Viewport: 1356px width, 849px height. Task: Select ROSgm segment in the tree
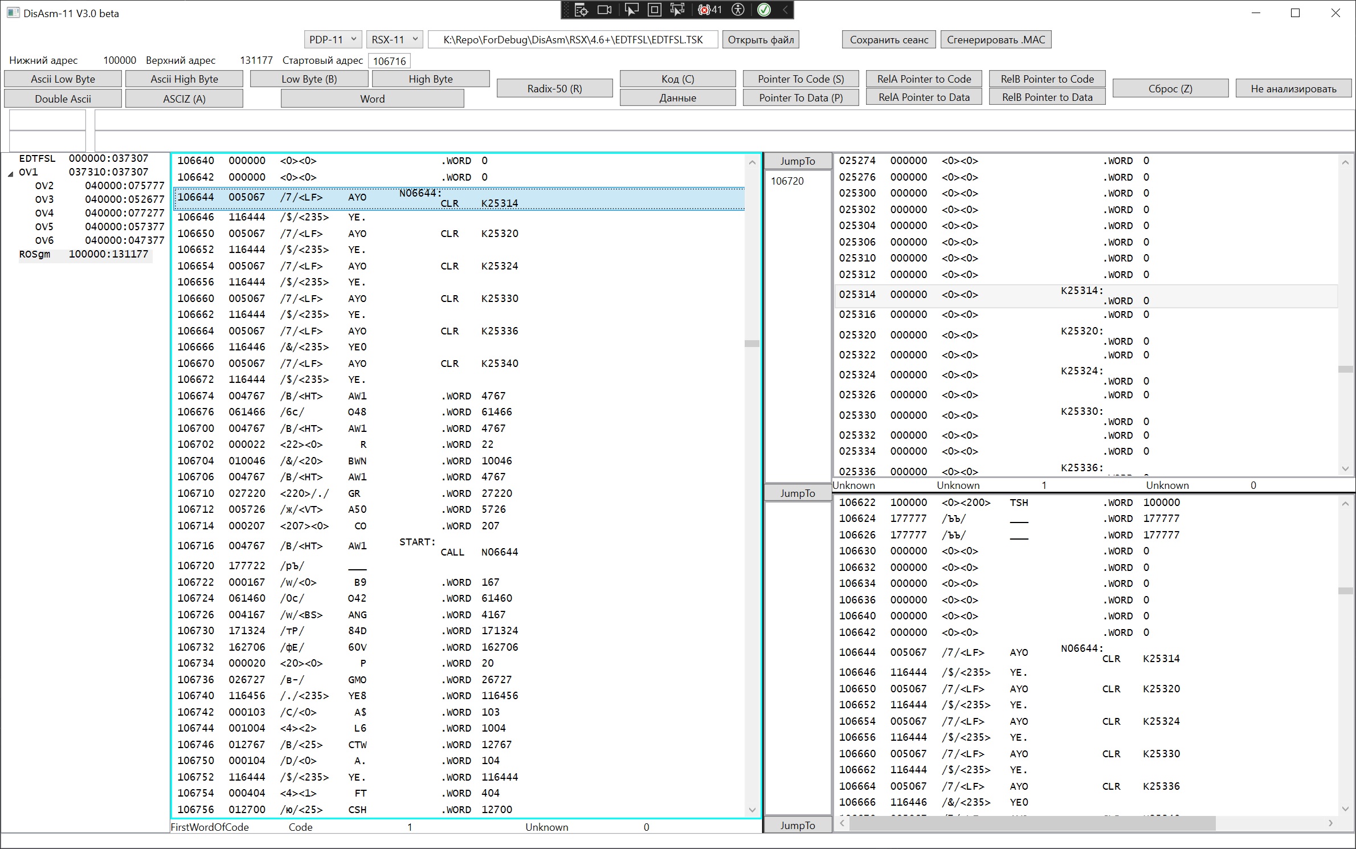[35, 254]
